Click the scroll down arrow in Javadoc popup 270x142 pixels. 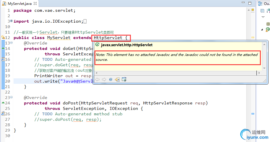point(264,68)
